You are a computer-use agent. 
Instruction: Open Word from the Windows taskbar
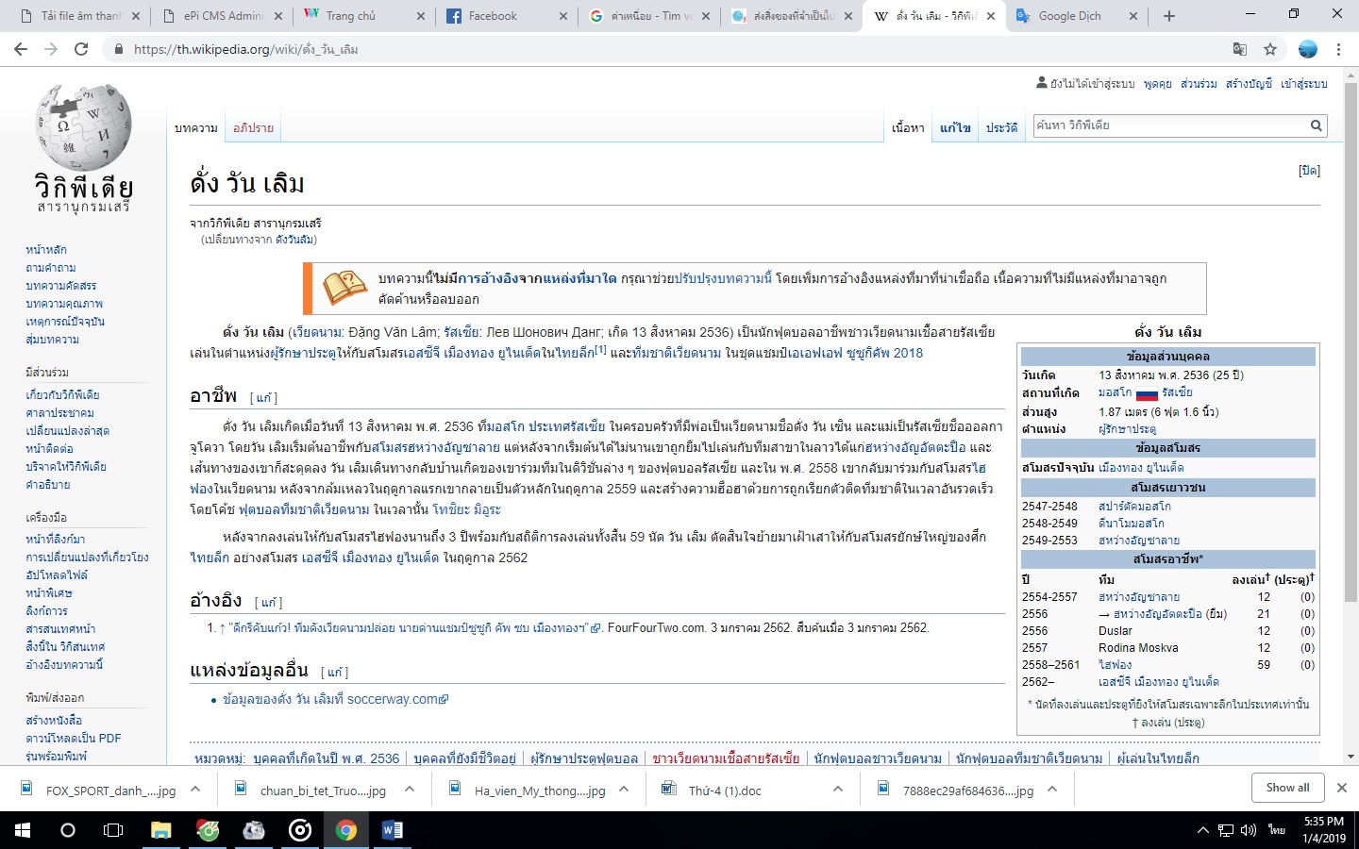(392, 830)
